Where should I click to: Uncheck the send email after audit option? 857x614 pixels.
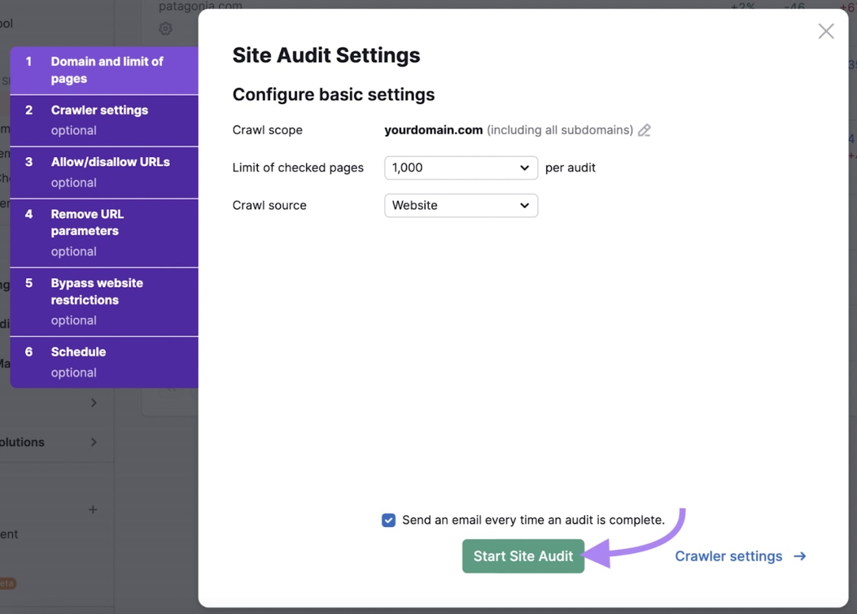388,520
